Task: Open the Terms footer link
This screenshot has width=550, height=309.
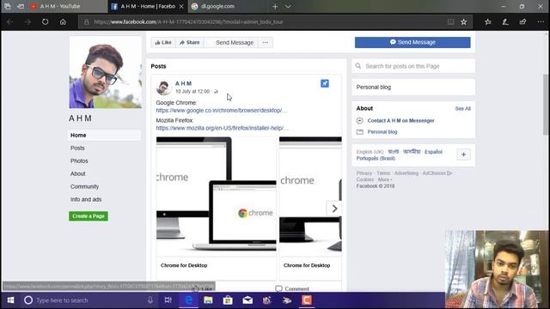Action: (x=383, y=173)
